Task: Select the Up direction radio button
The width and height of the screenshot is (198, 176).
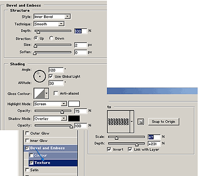Action: click(36, 38)
